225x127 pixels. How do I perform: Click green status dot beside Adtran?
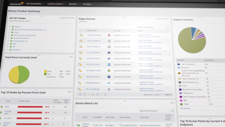click(x=13, y=27)
